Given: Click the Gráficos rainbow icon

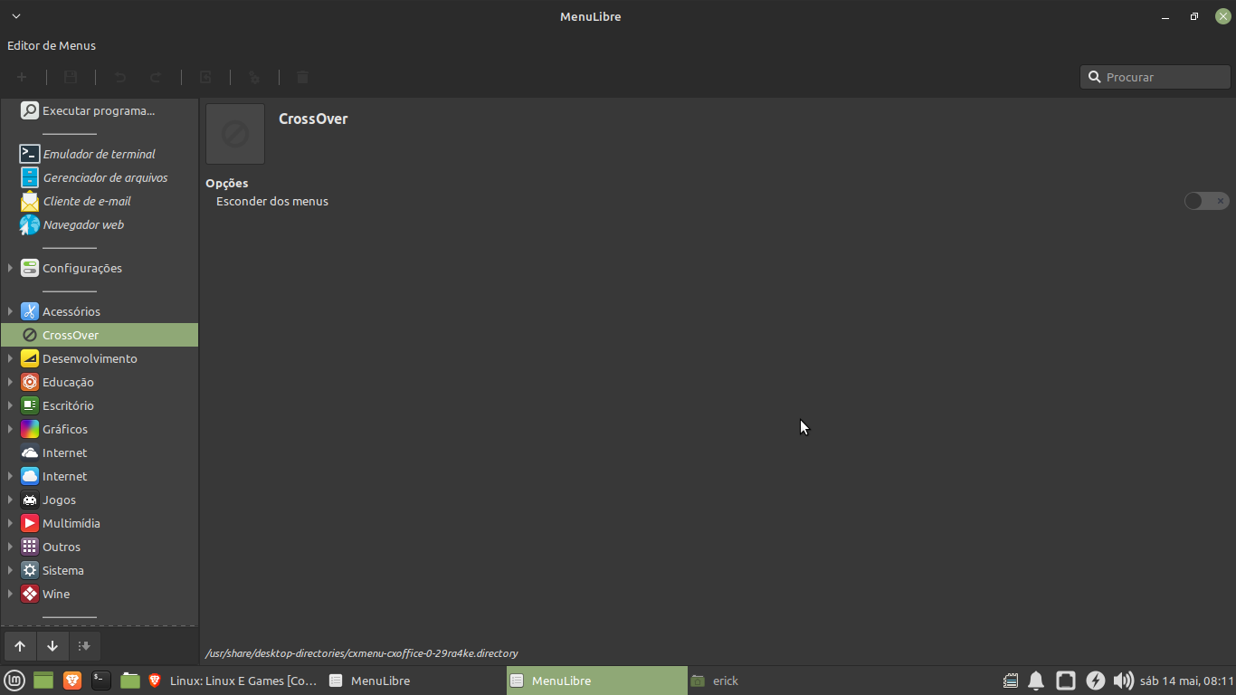Looking at the screenshot, I should pyautogui.click(x=30, y=429).
